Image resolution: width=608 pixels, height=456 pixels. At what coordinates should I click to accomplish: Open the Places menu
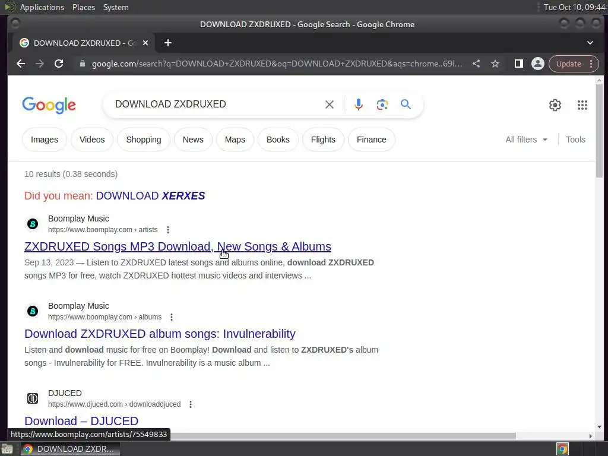tap(84, 7)
